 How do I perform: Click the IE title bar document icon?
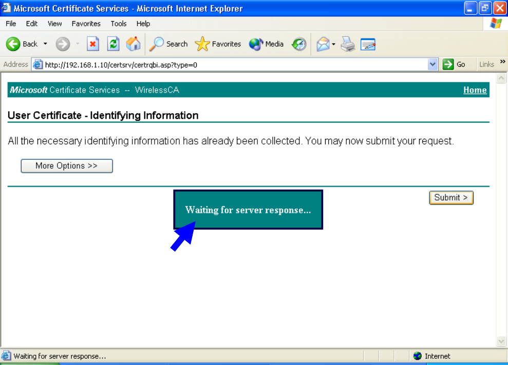6,8
